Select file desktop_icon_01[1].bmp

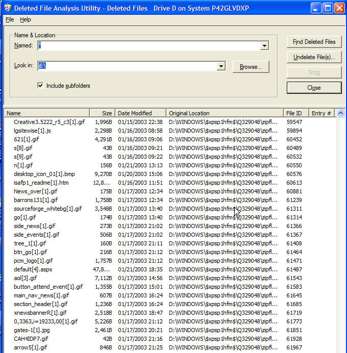(x=44, y=174)
